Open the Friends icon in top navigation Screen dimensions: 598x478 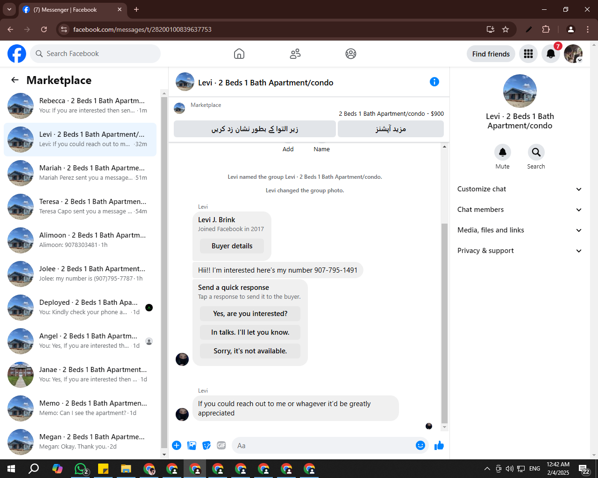coord(295,54)
